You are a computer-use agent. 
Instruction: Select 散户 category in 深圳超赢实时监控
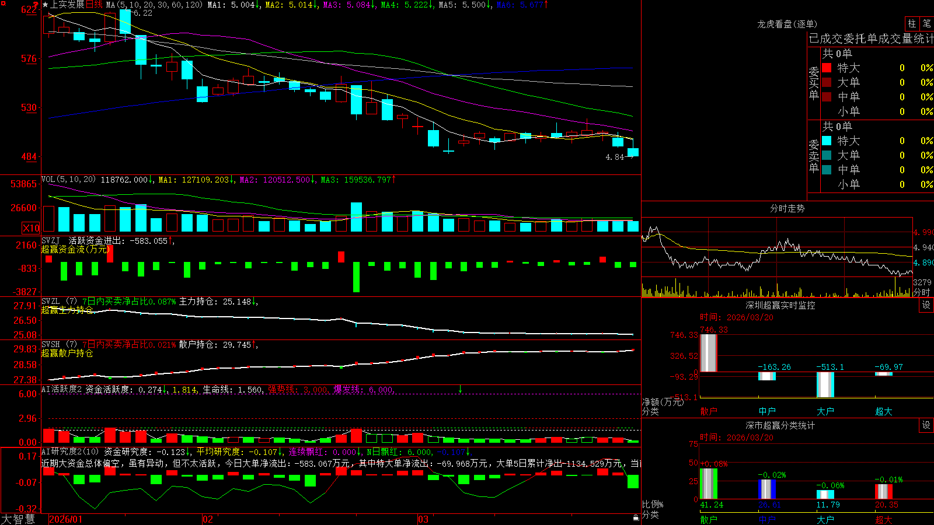(x=709, y=411)
